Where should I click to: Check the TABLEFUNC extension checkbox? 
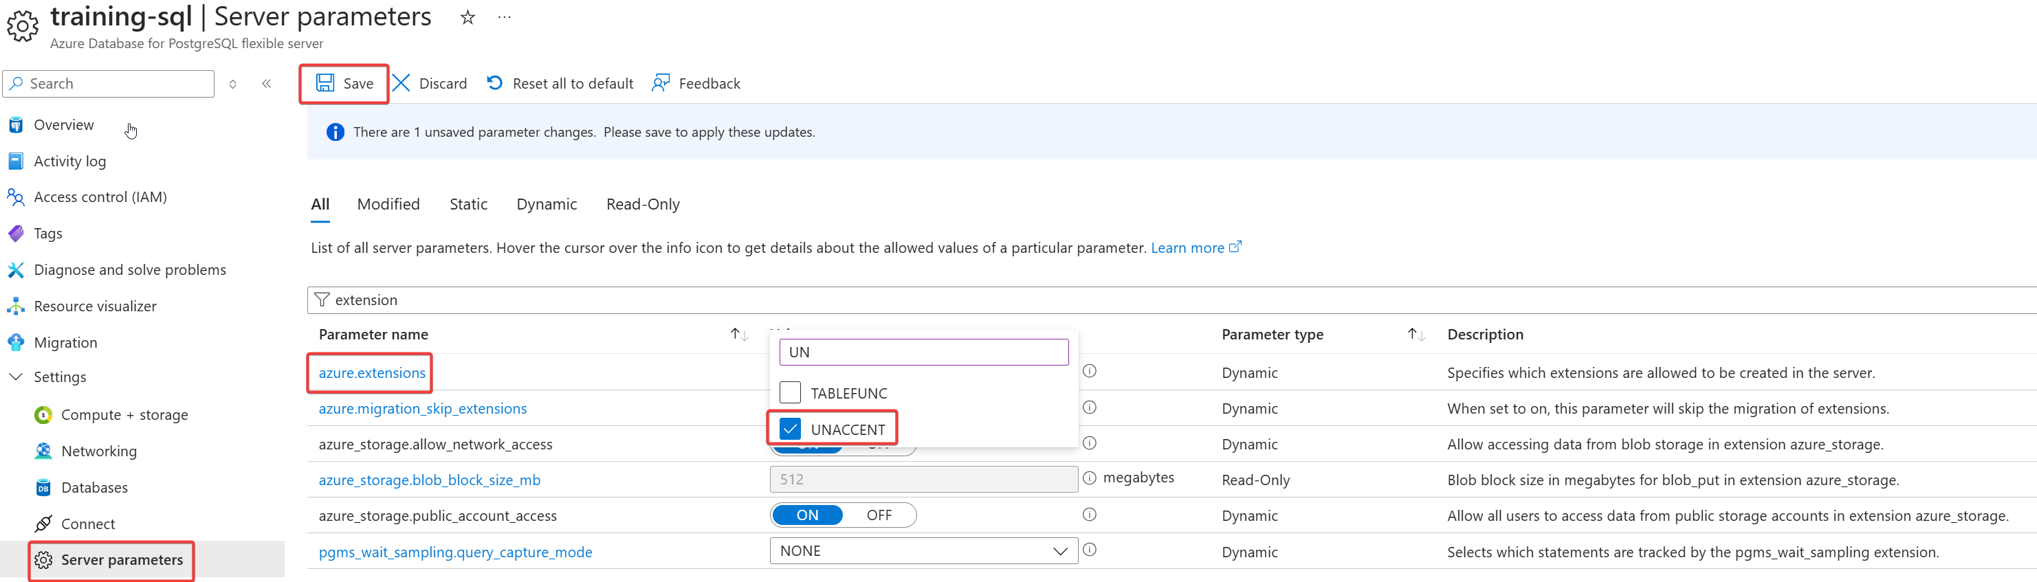coord(790,392)
